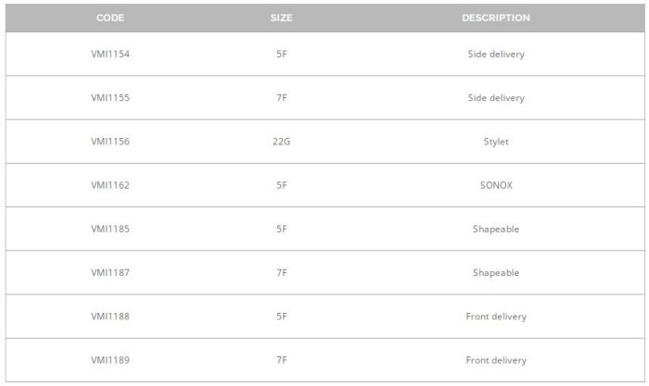Click the DESCRIPTION column header
The height and width of the screenshot is (386, 649).
(x=496, y=18)
